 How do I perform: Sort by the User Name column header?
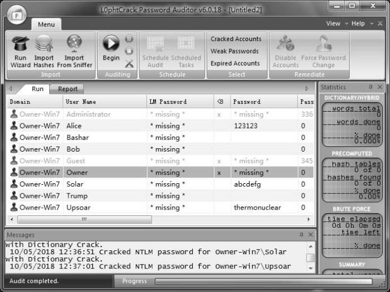pos(105,101)
